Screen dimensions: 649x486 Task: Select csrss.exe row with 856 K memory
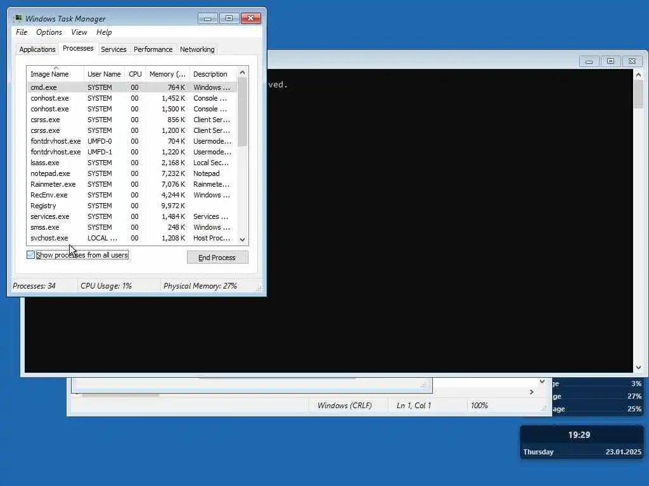[132, 120]
